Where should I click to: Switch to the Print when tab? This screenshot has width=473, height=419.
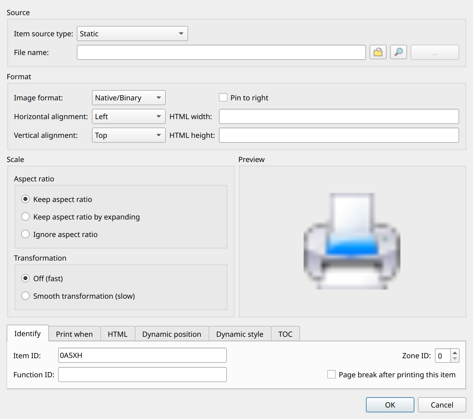pyautogui.click(x=74, y=334)
